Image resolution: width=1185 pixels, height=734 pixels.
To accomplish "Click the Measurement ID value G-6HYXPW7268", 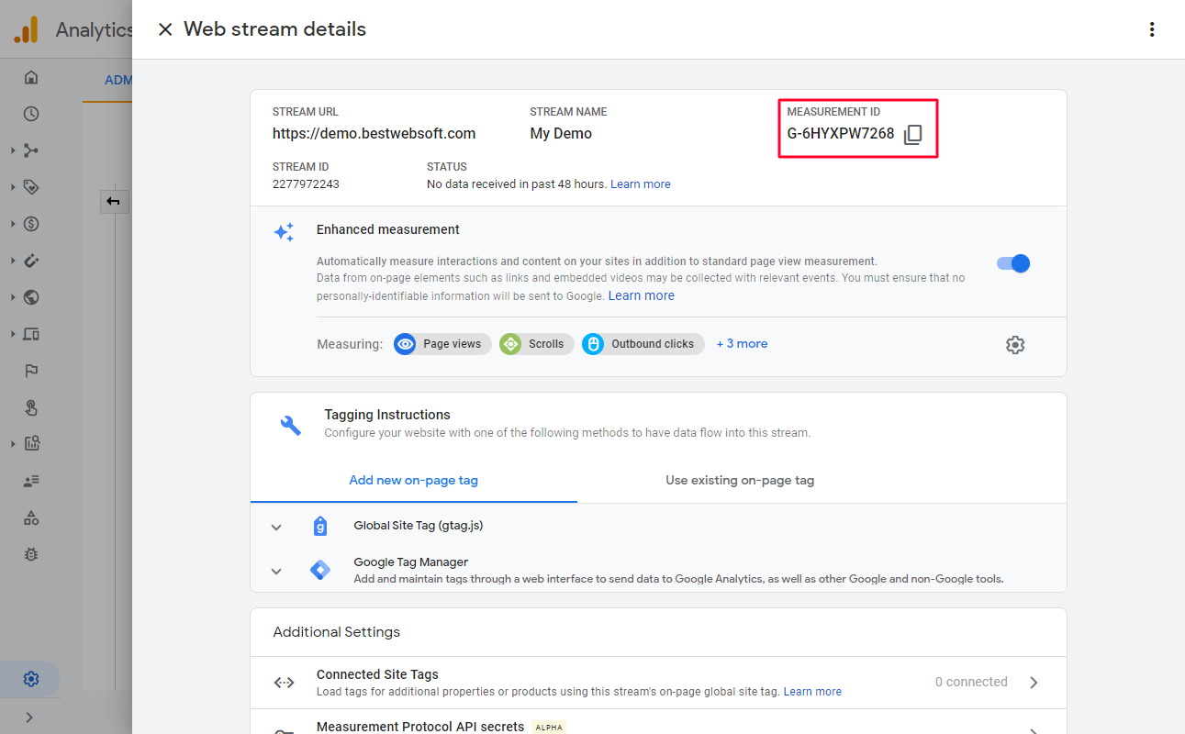I will (x=841, y=134).
